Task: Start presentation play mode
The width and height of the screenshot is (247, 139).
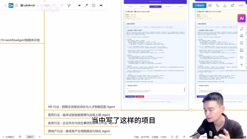Action: coord(210,5)
